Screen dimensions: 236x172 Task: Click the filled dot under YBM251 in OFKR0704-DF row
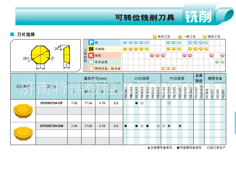(137, 103)
